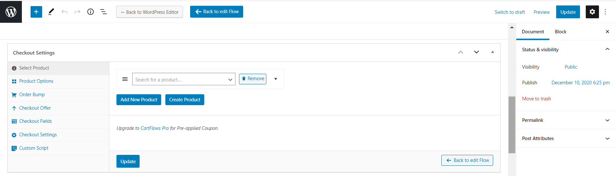Toggle the Checkout Settings panel triangle
616x176 pixels.
[x=492, y=52]
